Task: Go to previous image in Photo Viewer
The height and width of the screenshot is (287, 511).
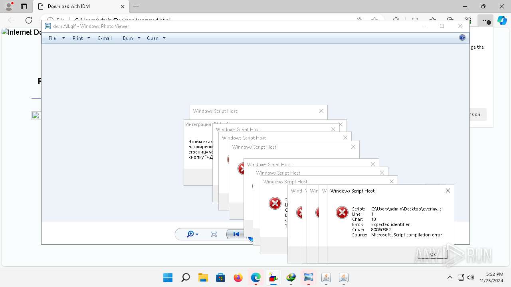Action: pyautogui.click(x=236, y=234)
